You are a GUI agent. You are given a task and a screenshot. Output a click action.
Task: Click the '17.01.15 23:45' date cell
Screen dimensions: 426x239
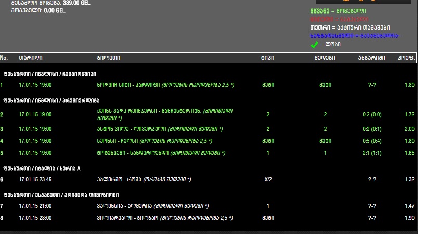[35, 180]
